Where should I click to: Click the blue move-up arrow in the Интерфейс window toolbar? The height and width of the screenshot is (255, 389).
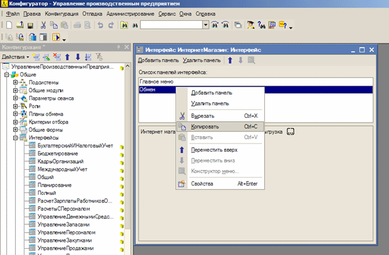pos(230,60)
